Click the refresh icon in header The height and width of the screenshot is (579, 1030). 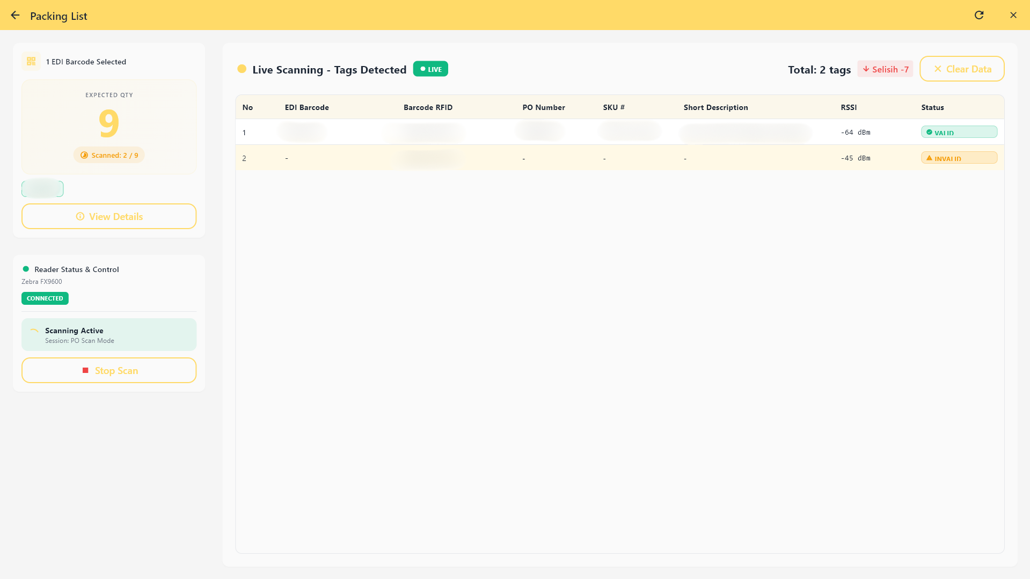point(979,15)
